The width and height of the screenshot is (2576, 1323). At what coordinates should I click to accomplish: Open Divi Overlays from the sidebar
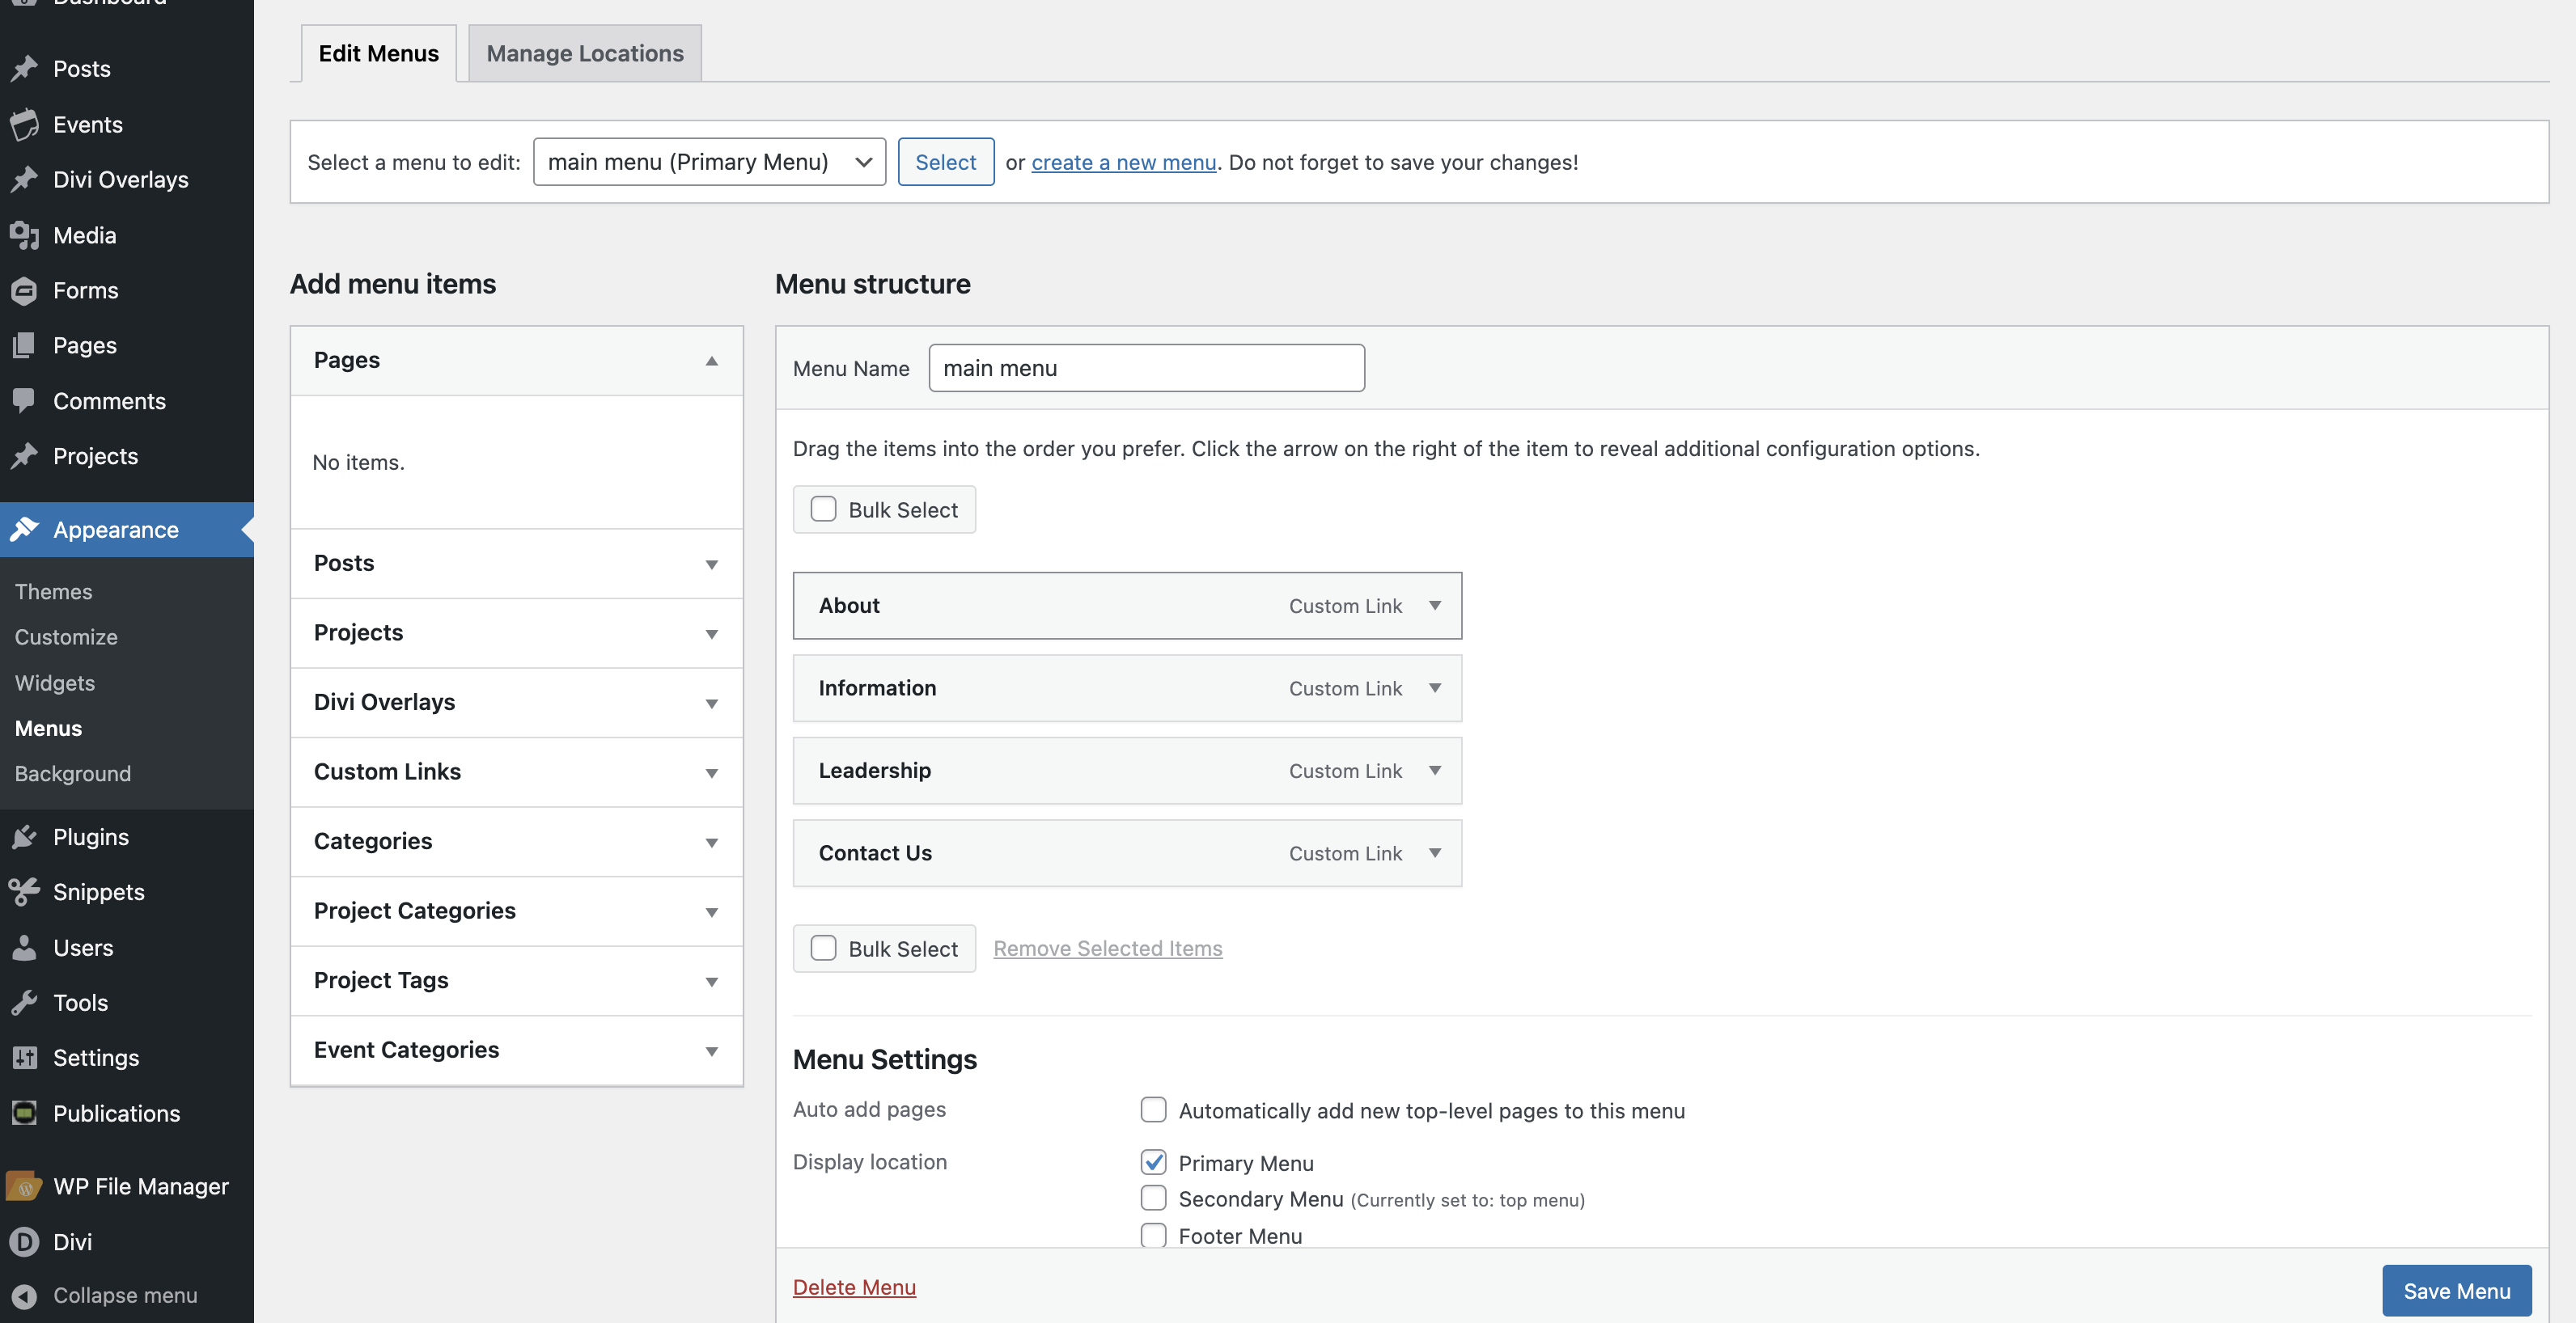click(x=27, y=179)
